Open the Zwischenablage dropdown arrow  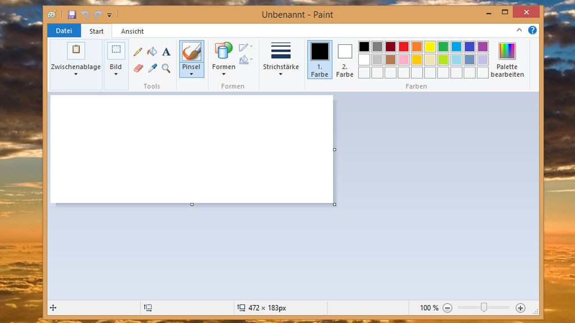75,75
